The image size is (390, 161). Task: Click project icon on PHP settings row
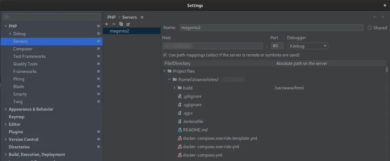click(99, 26)
